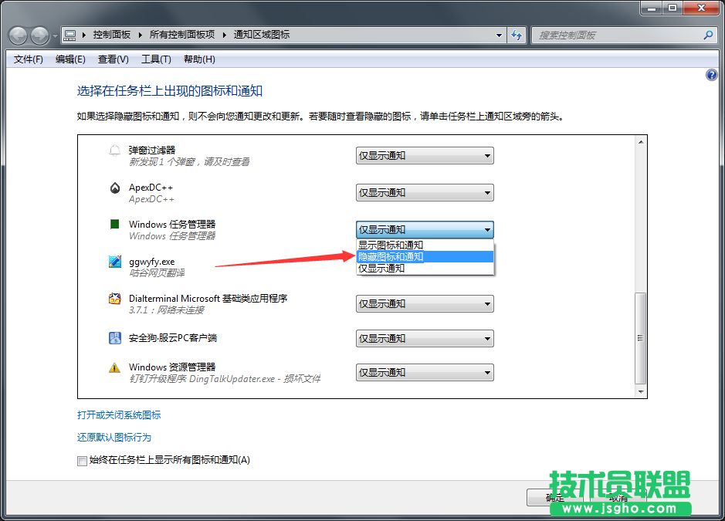Click the Windows 任务管理器 green icon
Image resolution: width=725 pixels, height=521 pixels.
114,225
